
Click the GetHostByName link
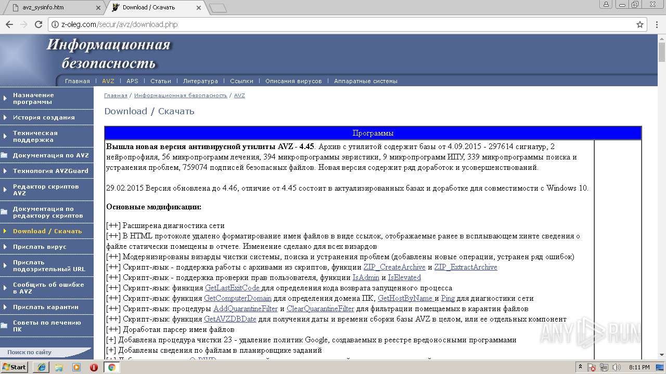pos(406,298)
